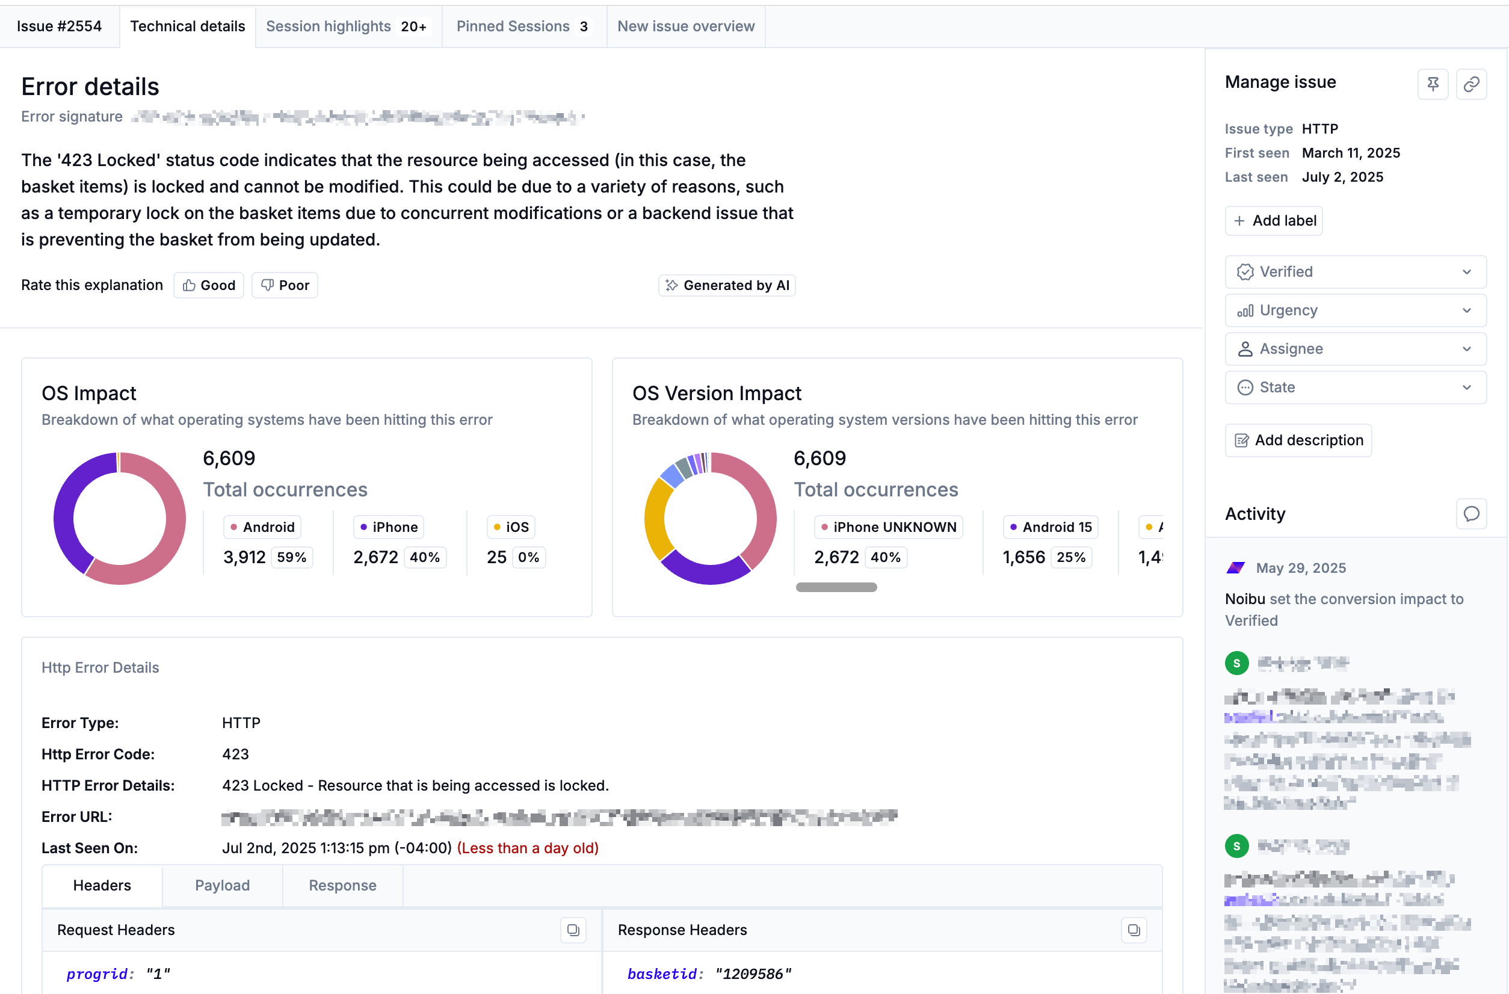The width and height of the screenshot is (1509, 994).
Task: Click the Generated by AI badge
Action: pos(727,285)
